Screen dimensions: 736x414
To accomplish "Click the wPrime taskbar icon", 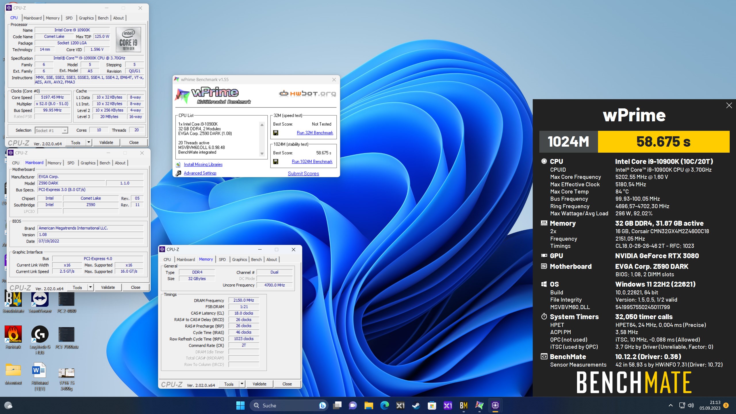I will (479, 405).
